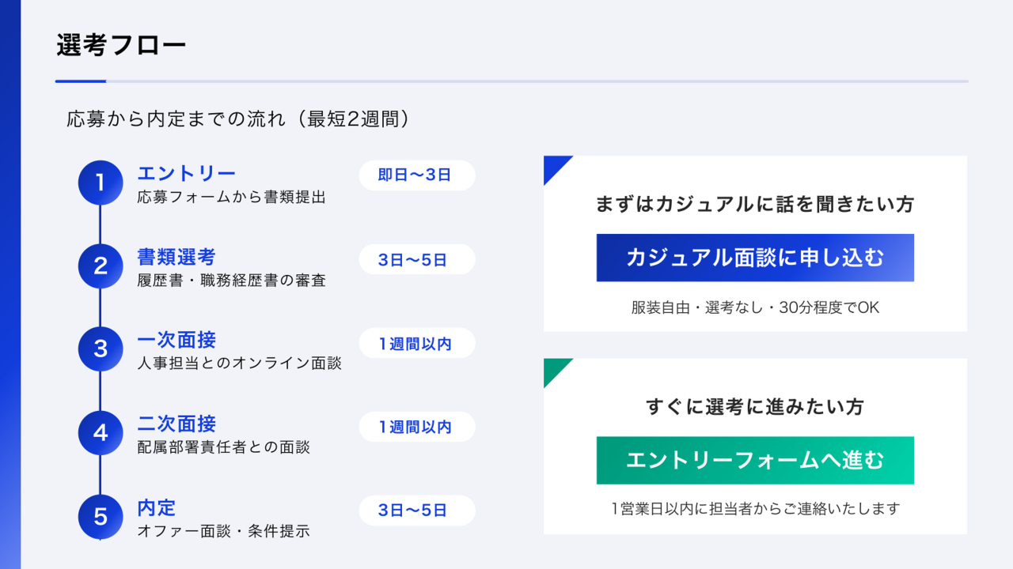The height and width of the screenshot is (569, 1013).
Task: Click the 3日〜5日 badge next to 内定
Action: click(x=417, y=511)
